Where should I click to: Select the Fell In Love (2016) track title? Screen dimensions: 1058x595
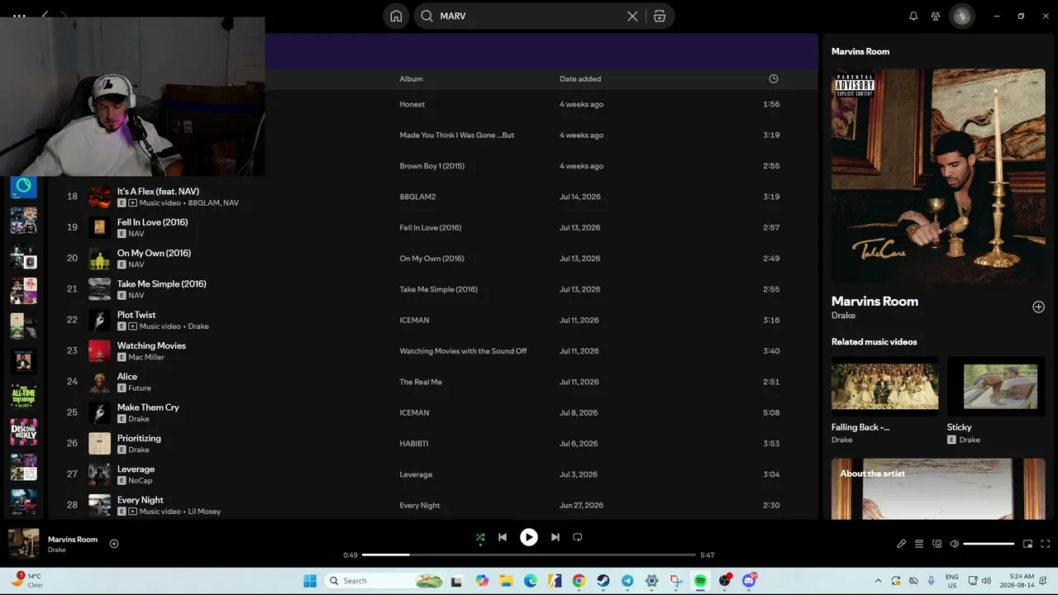click(152, 222)
